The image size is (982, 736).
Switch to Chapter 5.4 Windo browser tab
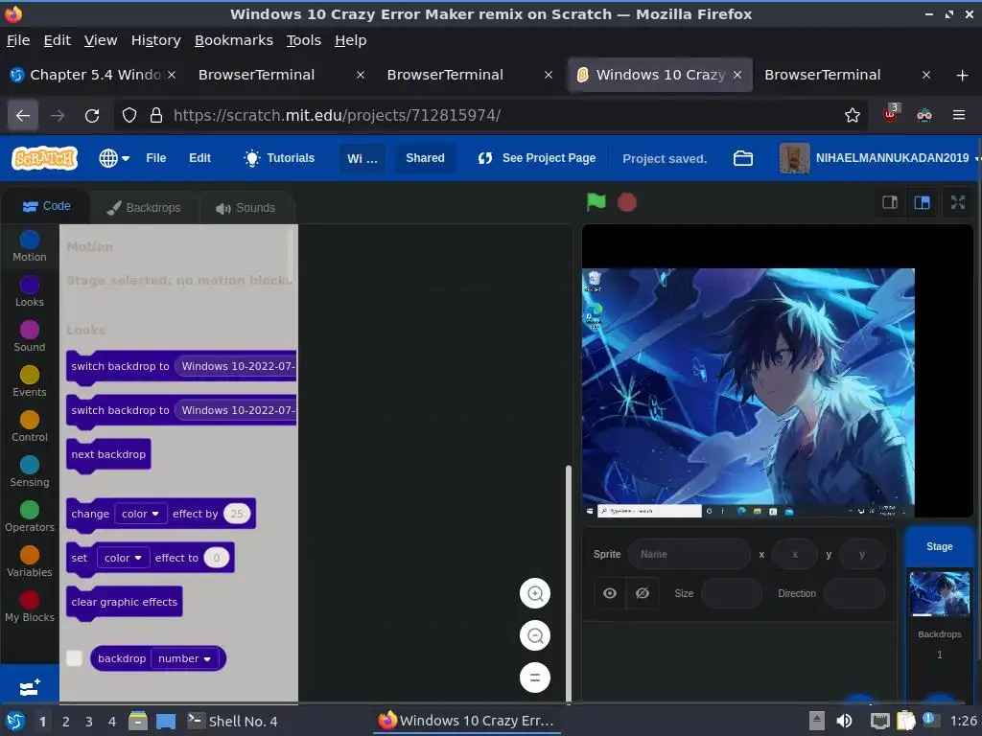94,75
